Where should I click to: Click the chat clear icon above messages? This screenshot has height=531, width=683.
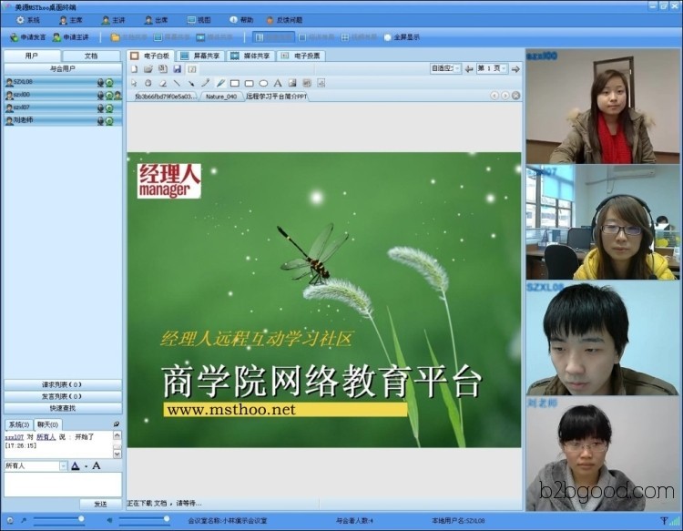[x=117, y=424]
